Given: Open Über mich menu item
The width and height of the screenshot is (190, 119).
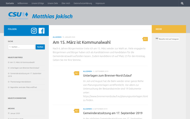Looking at the screenshot, I should coord(66,3).
